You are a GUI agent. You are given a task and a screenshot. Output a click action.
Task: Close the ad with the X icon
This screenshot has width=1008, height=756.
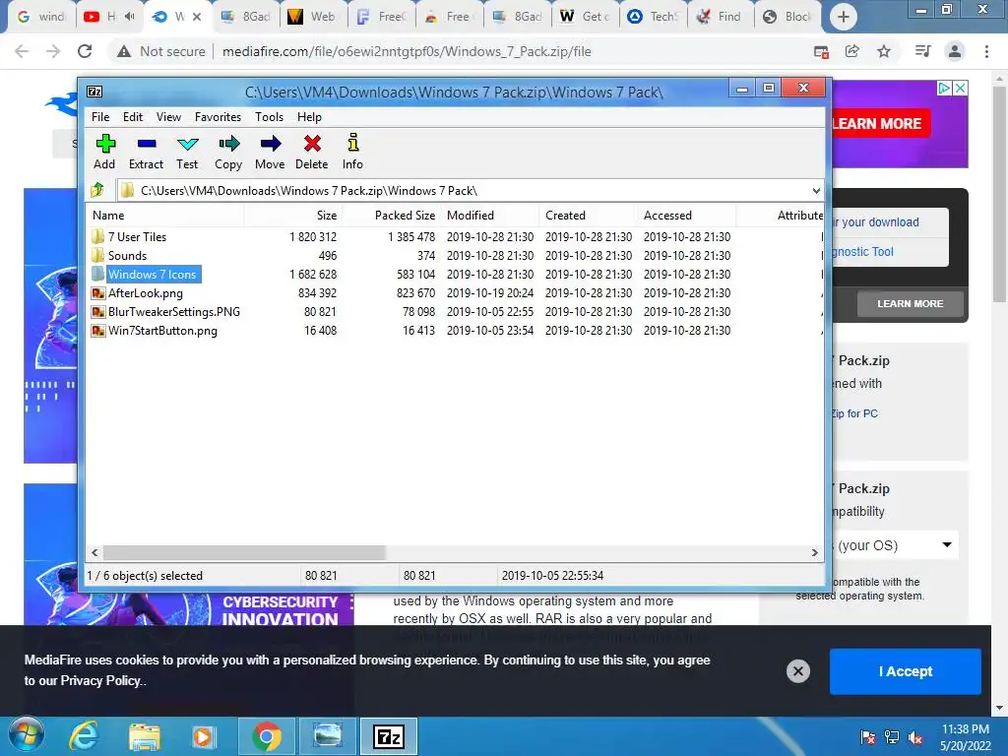click(x=960, y=88)
